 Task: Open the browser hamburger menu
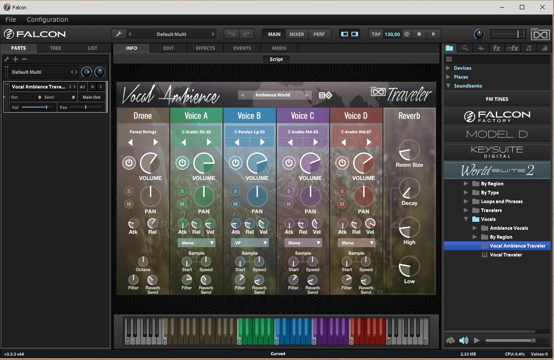click(x=449, y=59)
